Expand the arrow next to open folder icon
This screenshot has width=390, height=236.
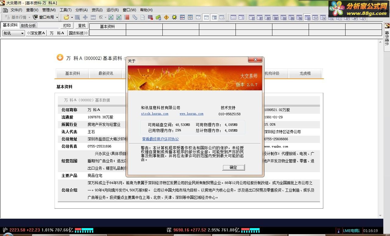pyautogui.click(x=72, y=17)
